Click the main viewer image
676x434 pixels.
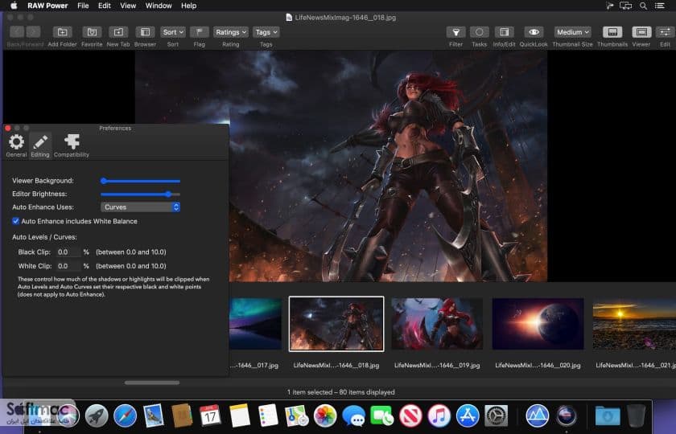pos(341,166)
